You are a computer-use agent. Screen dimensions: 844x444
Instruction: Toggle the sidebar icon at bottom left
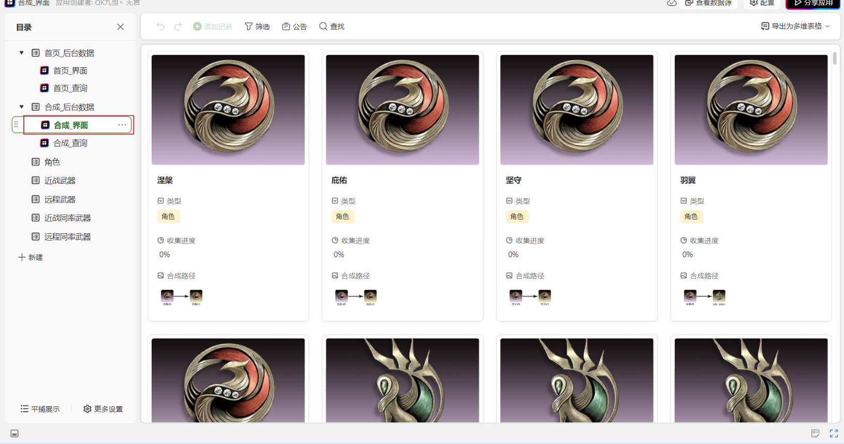(x=14, y=434)
